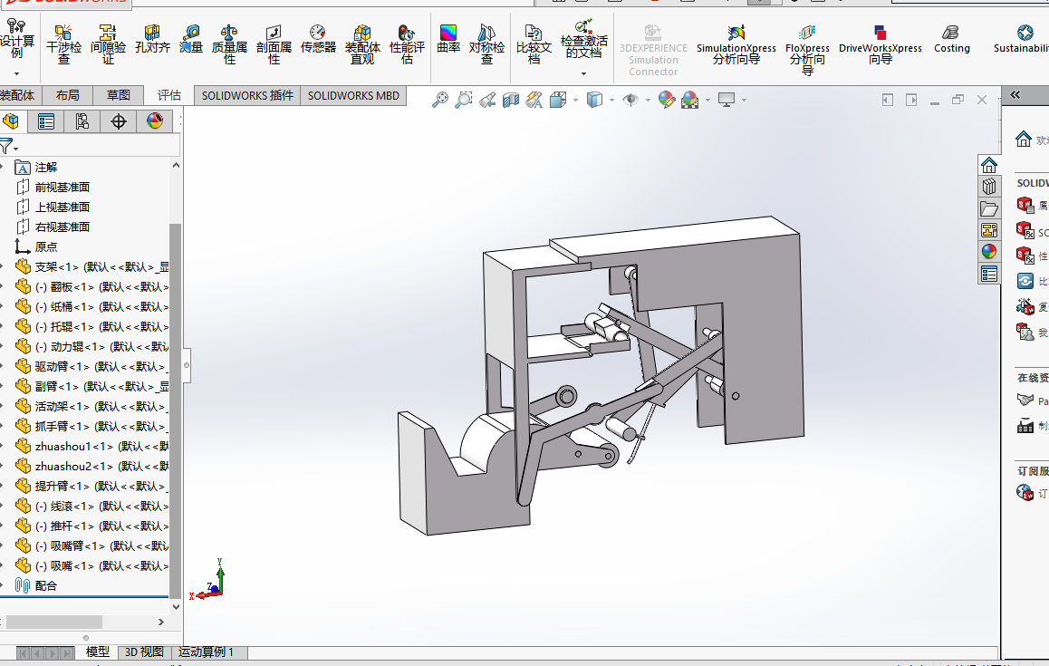
Task: Select the 模型 bottom tab
Action: (98, 652)
